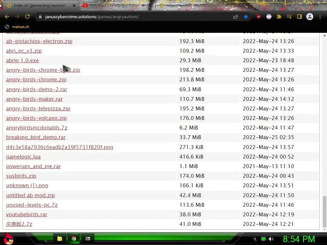The image size is (327, 245).
Task: Open the malwat.ch bookmark
Action: point(17,27)
